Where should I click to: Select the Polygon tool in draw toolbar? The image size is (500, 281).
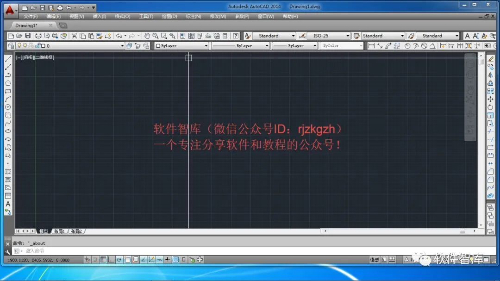click(8, 83)
